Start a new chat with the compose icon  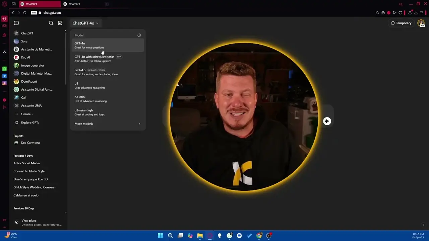(60, 23)
